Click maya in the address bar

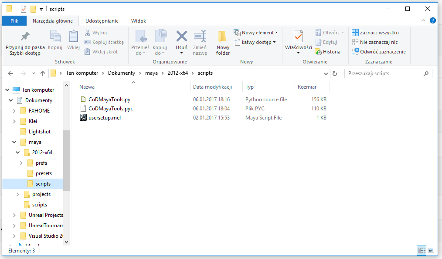(151, 73)
